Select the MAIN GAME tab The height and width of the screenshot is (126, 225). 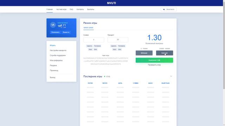[88, 28]
